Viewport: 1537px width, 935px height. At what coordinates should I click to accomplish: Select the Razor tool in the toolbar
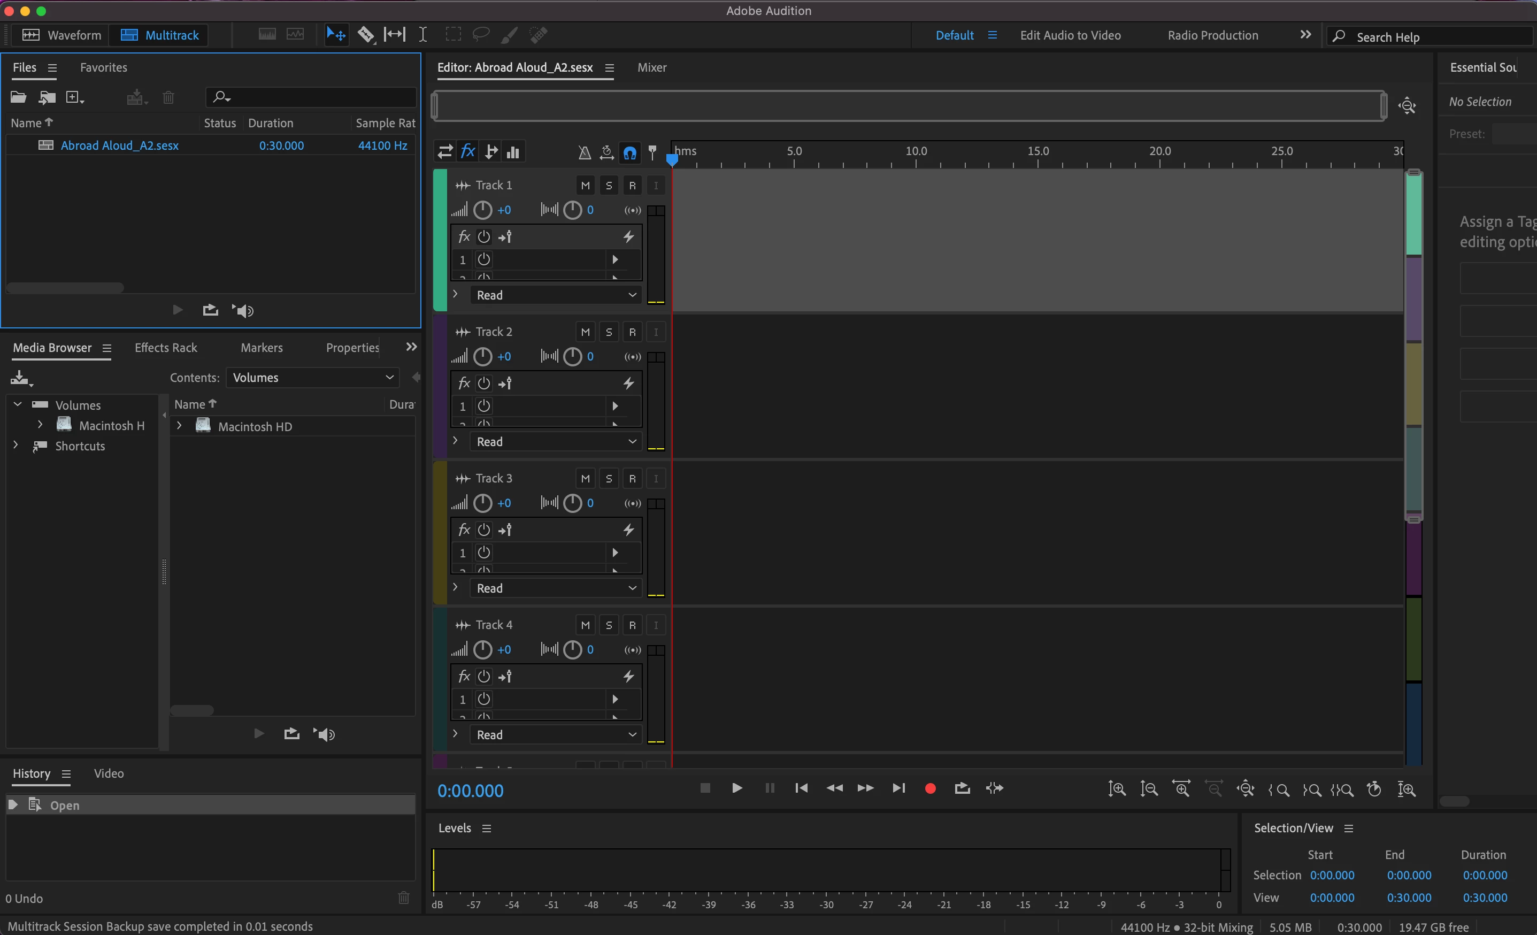pos(366,34)
